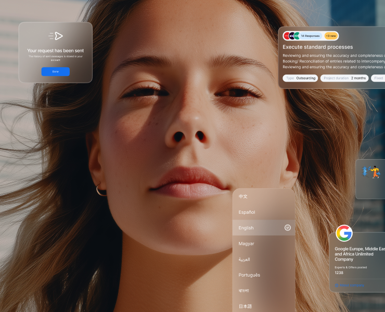Click the Type Outsourcing tag

click(x=300, y=78)
